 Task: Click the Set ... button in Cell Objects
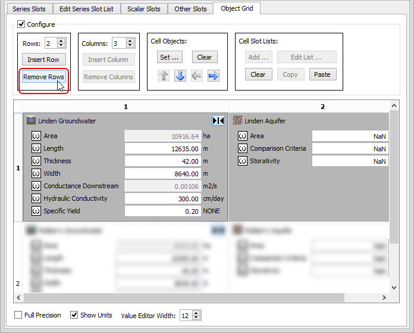click(169, 57)
